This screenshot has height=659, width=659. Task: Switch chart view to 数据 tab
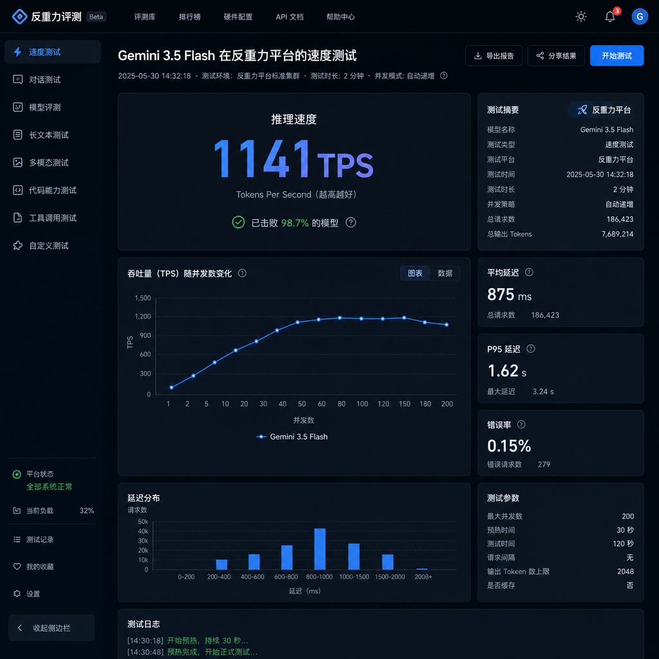coord(445,274)
